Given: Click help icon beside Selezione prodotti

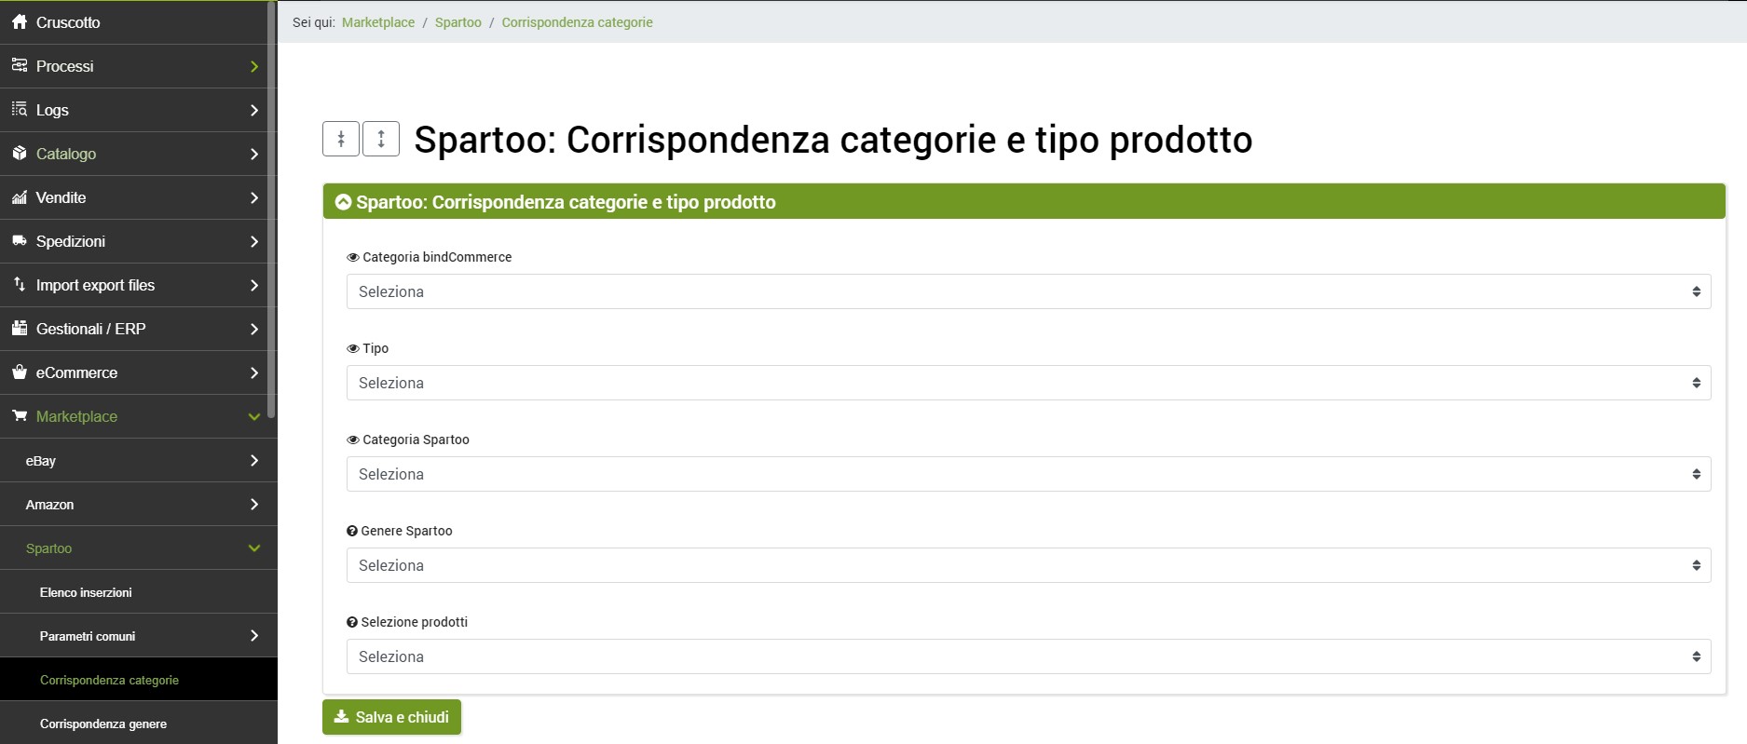Looking at the screenshot, I should tap(352, 622).
